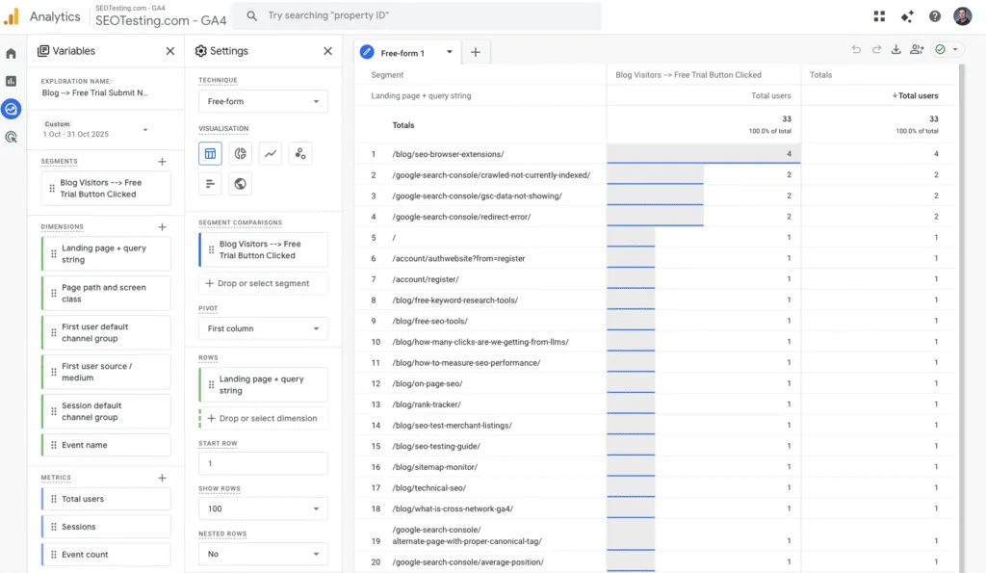Share the exploration with other users
986x573 pixels.
tap(917, 52)
